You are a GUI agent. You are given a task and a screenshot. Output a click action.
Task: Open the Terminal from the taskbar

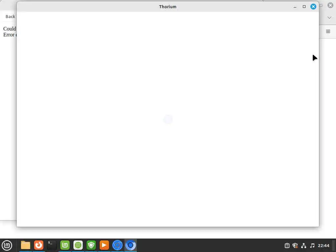(52, 245)
